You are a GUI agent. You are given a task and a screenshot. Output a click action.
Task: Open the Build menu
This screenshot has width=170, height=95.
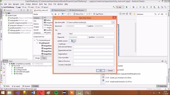pos(41,4)
